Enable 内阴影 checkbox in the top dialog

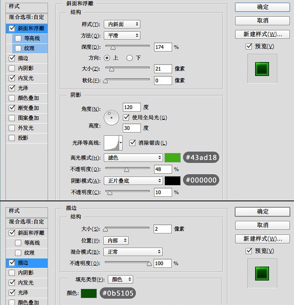tap(12, 68)
